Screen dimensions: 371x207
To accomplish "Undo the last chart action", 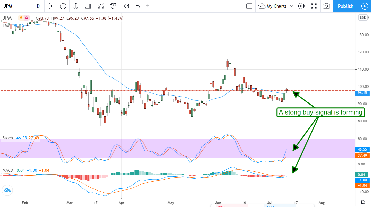I will 138,6.
